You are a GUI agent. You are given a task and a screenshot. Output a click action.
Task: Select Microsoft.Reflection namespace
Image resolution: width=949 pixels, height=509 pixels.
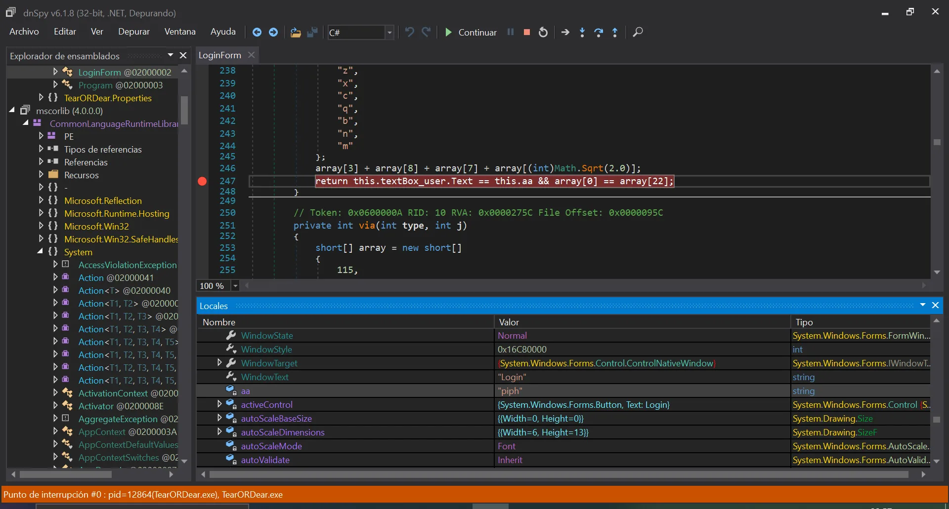click(103, 200)
